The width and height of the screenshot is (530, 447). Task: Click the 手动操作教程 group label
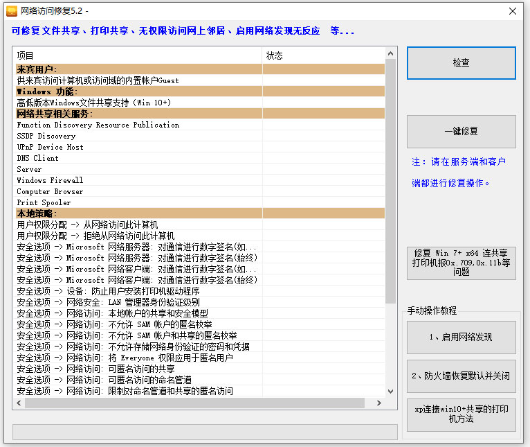click(x=432, y=310)
